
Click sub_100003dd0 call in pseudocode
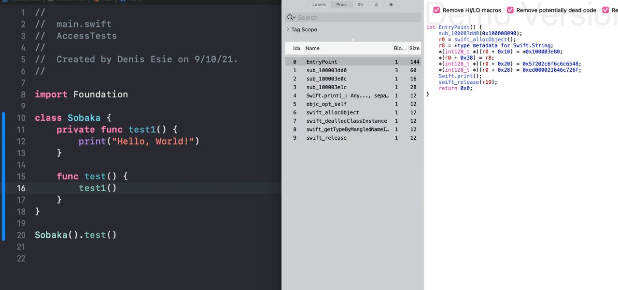459,33
